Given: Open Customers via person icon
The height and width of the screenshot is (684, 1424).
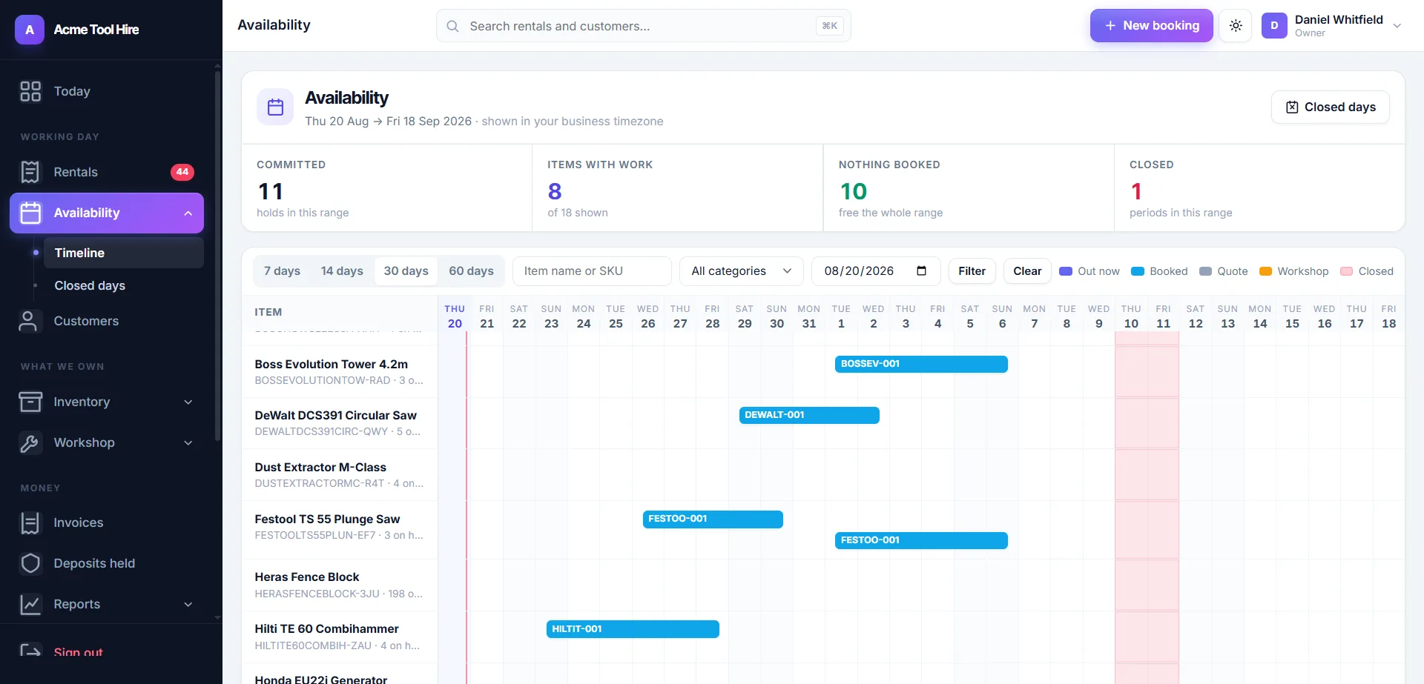Looking at the screenshot, I should point(30,321).
